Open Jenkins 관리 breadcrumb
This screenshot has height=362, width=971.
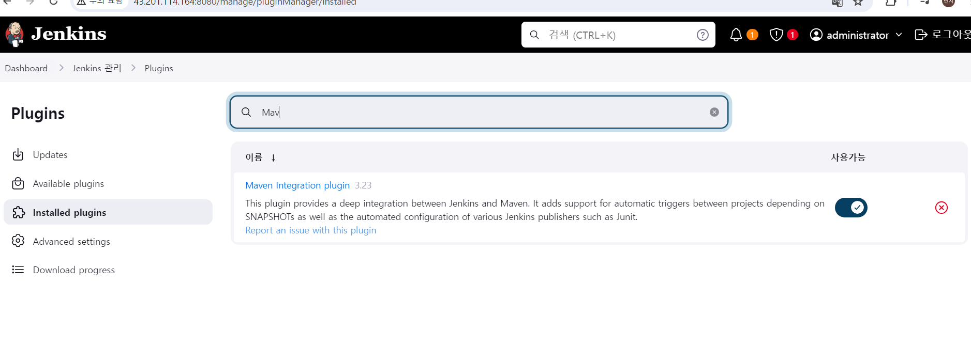tap(97, 68)
